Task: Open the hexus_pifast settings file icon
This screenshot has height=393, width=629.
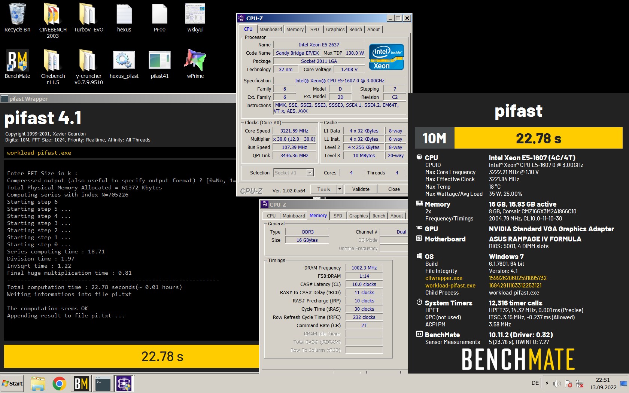Action: [x=124, y=64]
